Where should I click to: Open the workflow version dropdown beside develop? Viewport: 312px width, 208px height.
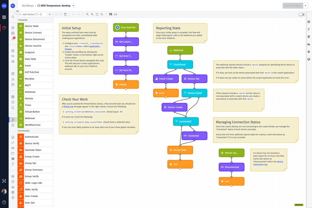click(x=73, y=6)
